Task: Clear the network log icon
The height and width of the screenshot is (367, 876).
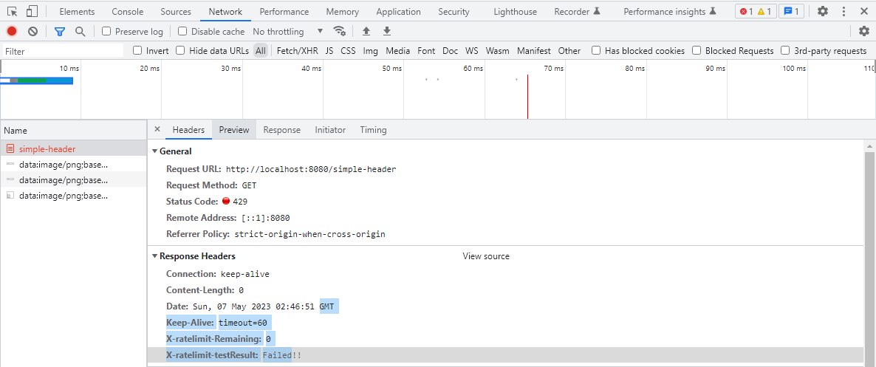Action: (x=33, y=31)
